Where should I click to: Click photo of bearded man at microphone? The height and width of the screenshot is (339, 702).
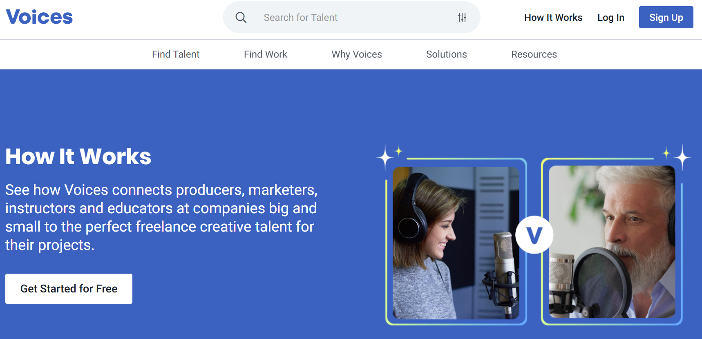click(612, 242)
